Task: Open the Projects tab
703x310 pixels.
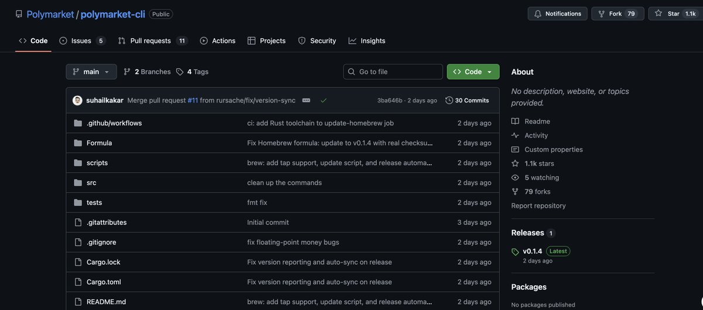Action: pos(267,40)
